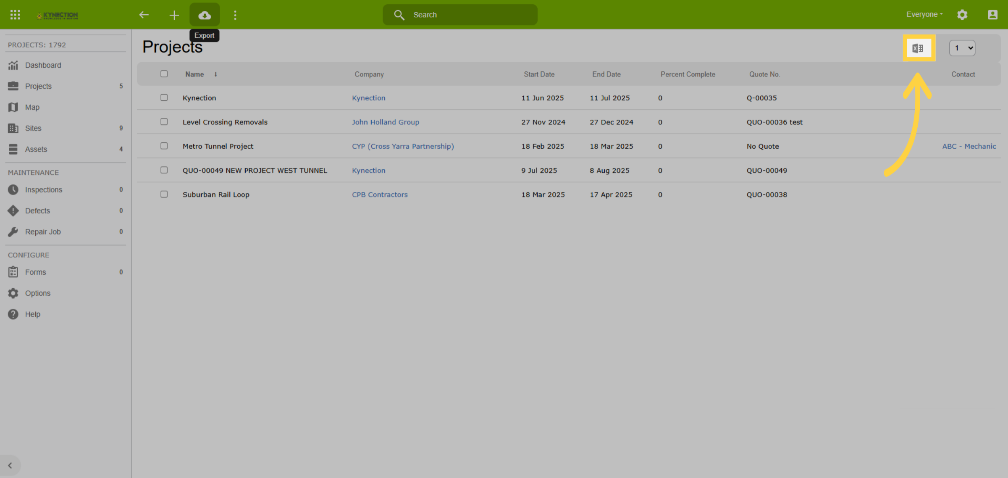Sort by the Start Date column

pyautogui.click(x=539, y=74)
